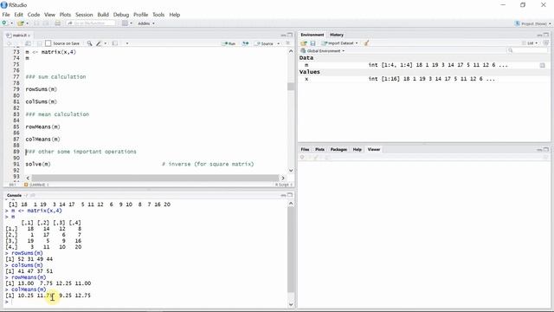Open the New File dropdown arrow
The height and width of the screenshot is (312, 554).
[11, 23]
